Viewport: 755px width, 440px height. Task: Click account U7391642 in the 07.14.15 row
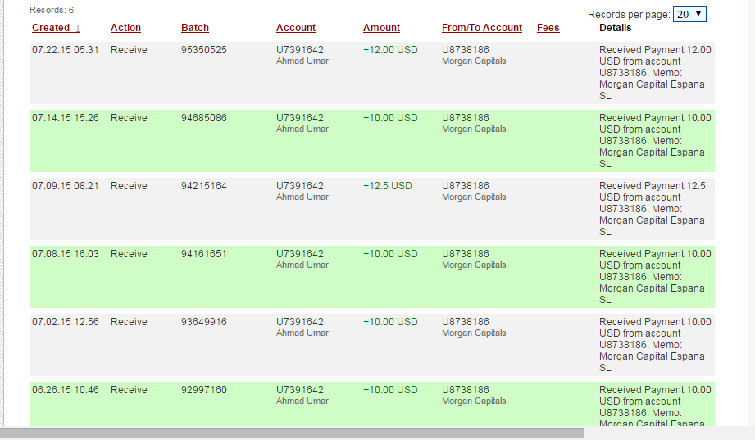(x=300, y=118)
